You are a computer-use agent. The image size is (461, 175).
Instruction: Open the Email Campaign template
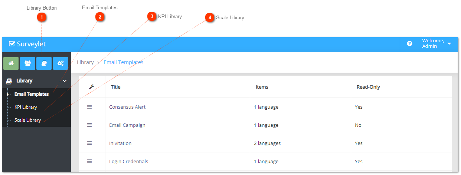[127, 125]
